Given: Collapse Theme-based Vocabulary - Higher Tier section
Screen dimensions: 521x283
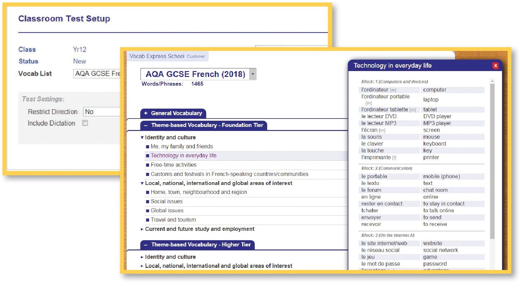Looking at the screenshot, I should click(x=198, y=245).
